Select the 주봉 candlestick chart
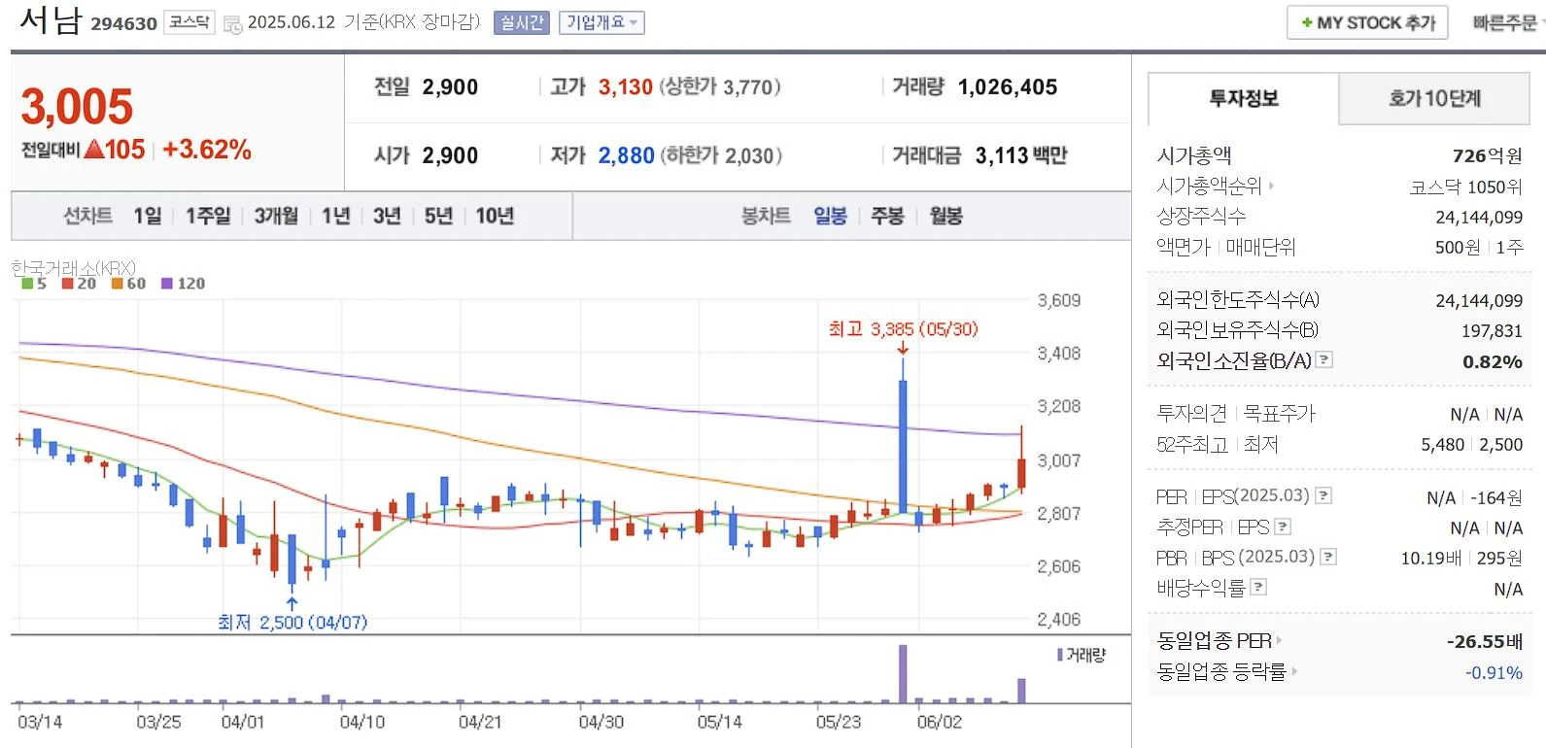1546x748 pixels. [888, 216]
